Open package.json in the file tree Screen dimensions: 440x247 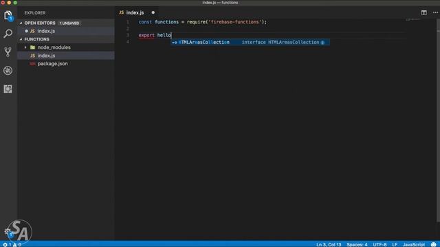[x=66, y=64]
